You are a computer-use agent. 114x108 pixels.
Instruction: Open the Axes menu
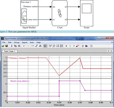pos(32,42)
